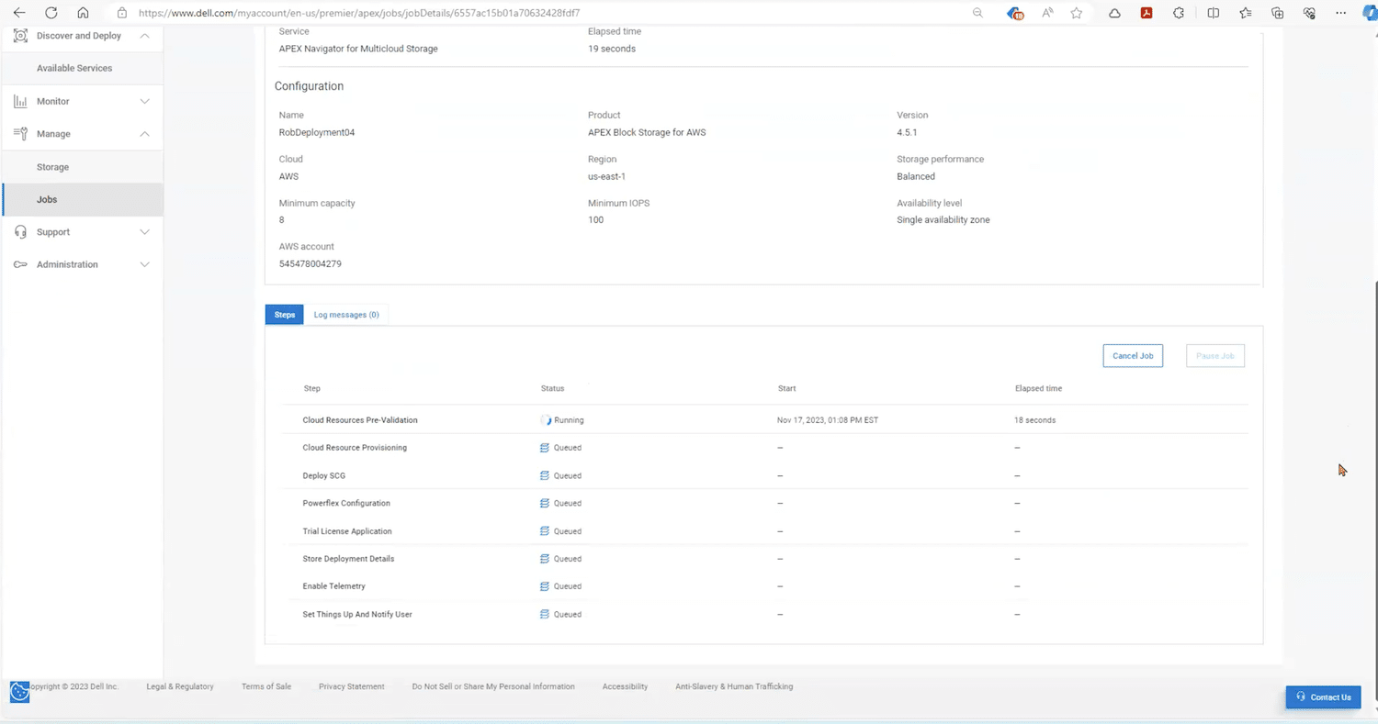
Task: Open the Extensions puzzle piece menu
Action: click(1179, 13)
